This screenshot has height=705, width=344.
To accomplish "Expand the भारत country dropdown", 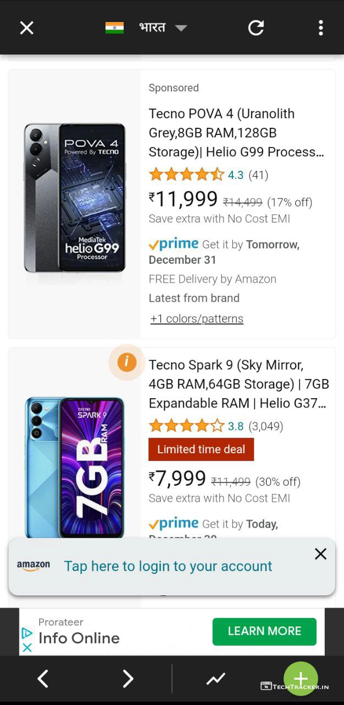I will pyautogui.click(x=181, y=28).
